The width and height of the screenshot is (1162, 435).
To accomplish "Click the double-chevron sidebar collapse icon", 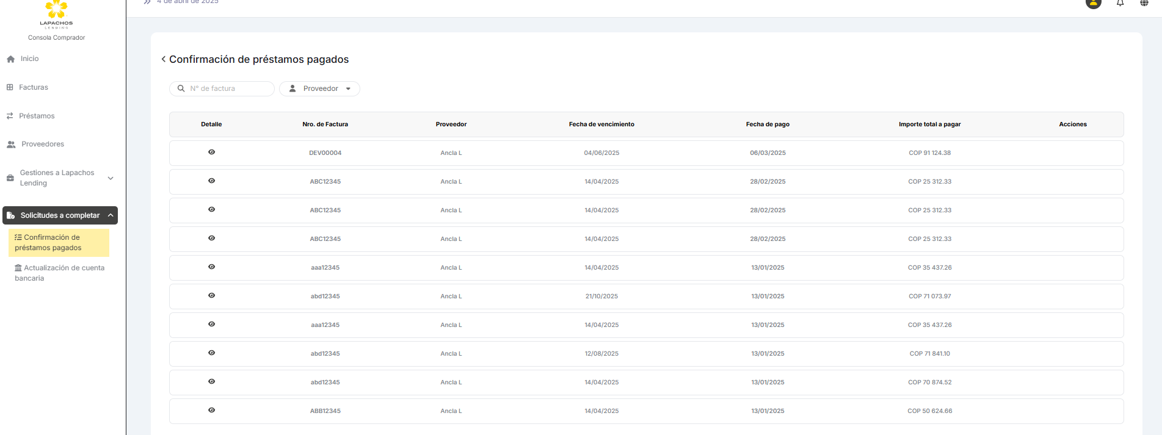I will tap(147, 2).
